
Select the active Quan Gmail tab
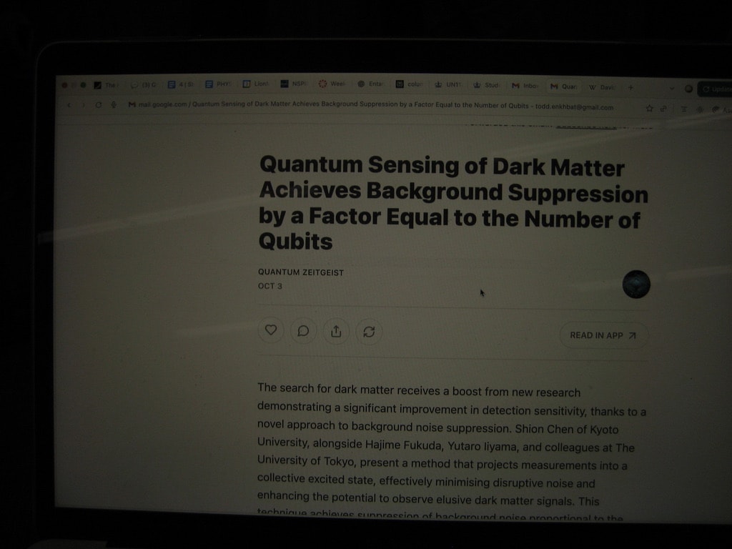click(x=564, y=86)
